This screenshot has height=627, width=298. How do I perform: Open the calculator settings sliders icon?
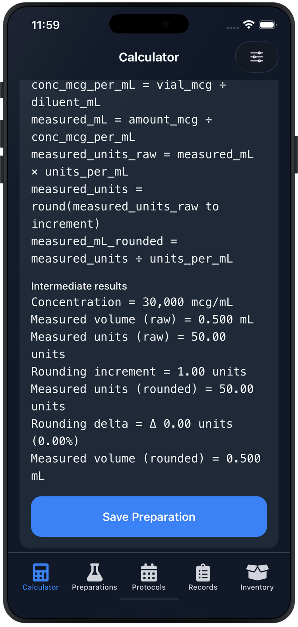[x=257, y=57]
